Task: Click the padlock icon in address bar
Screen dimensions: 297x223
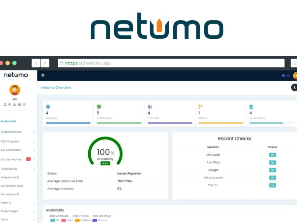Action: [x=61, y=63]
